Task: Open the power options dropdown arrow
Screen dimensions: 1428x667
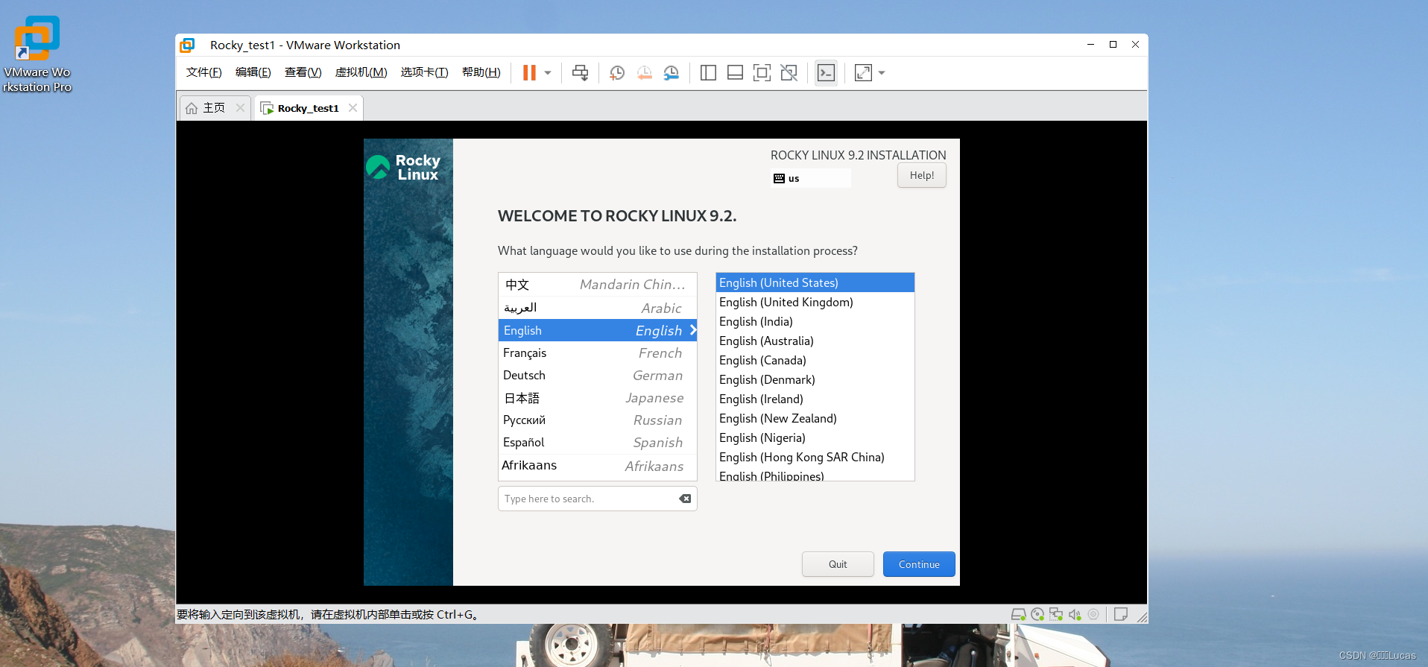Action: point(548,73)
